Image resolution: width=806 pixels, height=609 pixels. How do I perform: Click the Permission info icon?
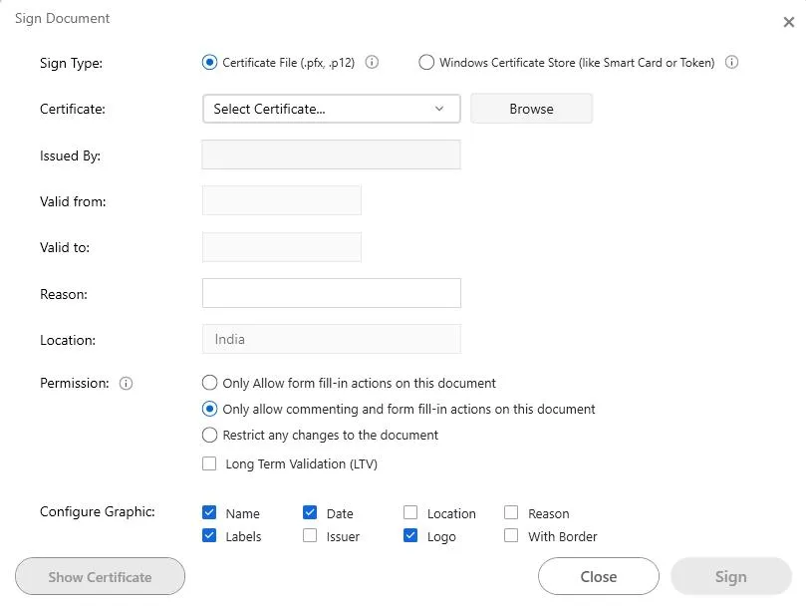tap(126, 384)
